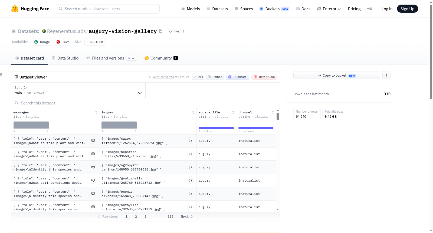Go to page 582 of dataset rows

click(170, 216)
